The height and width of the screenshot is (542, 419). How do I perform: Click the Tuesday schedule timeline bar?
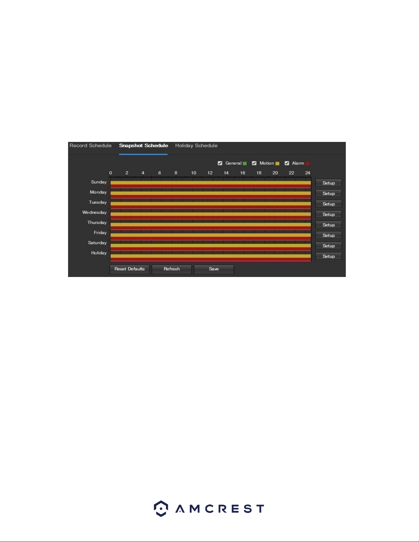tap(210, 204)
